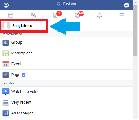The height and width of the screenshot is (120, 139).
Task: Click the Banglate.co profile picture
Action: (6, 26)
